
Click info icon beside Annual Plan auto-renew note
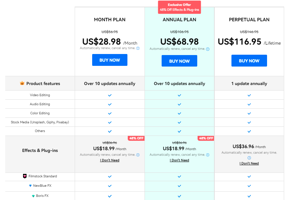(208, 49)
